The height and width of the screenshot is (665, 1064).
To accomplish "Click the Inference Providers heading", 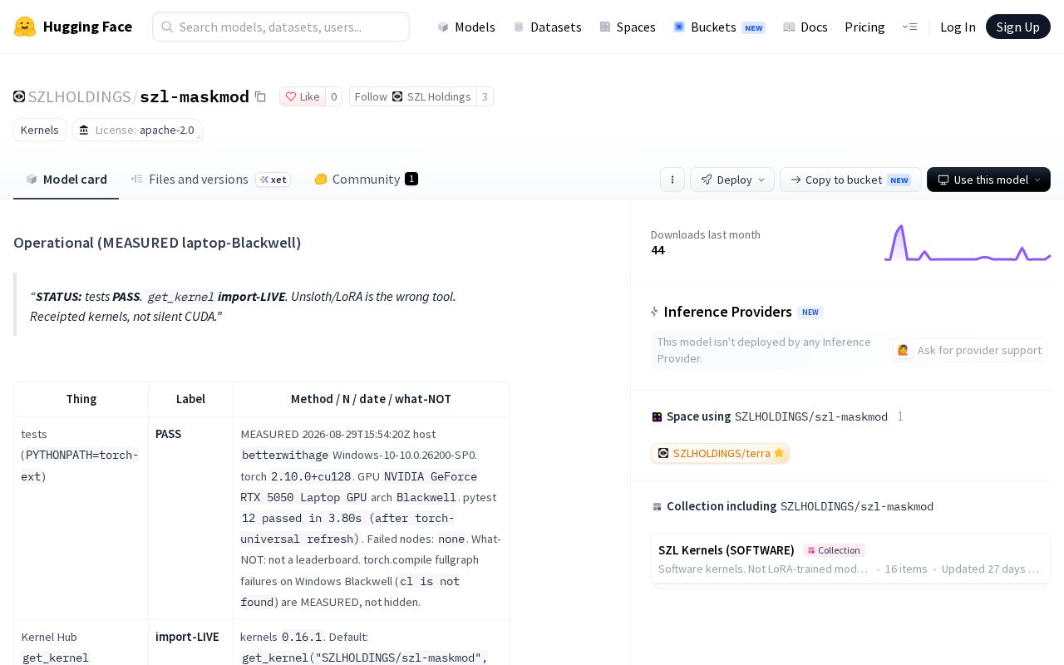I will click(x=727, y=312).
